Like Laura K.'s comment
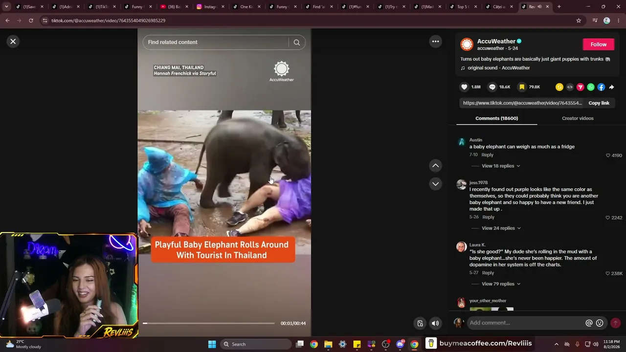This screenshot has width=626, height=352. (608, 273)
